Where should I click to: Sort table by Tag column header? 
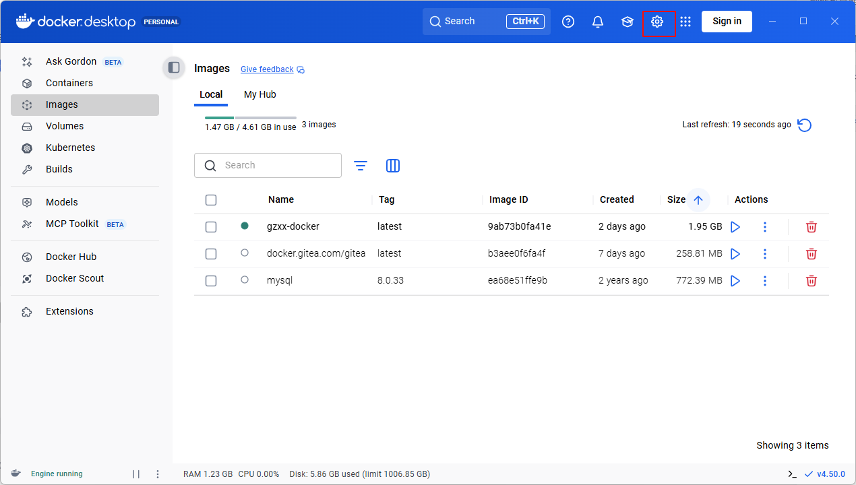tap(387, 200)
